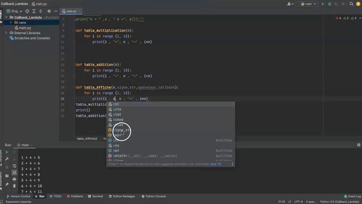Expand External Libraries node
362x204 pixels.
pos(6,33)
